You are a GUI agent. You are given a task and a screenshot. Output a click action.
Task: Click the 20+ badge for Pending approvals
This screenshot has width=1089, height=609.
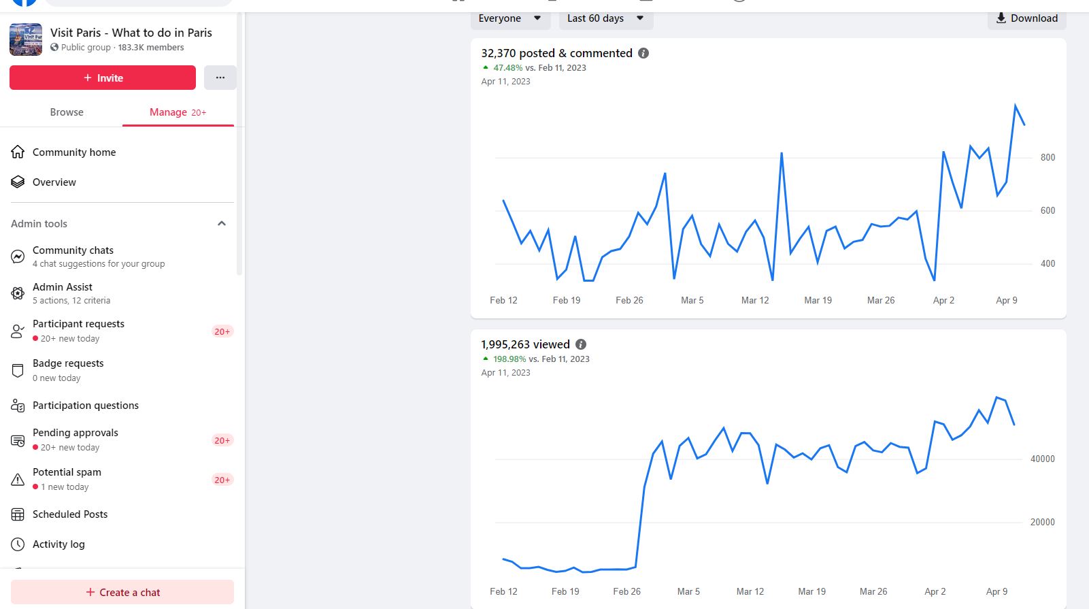pyautogui.click(x=222, y=440)
